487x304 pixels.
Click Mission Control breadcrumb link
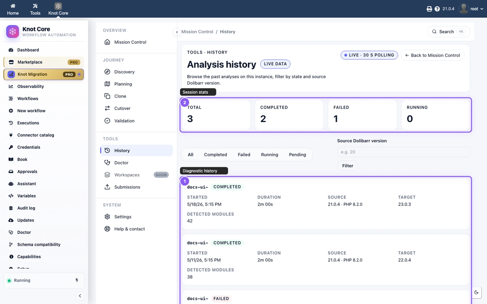pos(197,32)
